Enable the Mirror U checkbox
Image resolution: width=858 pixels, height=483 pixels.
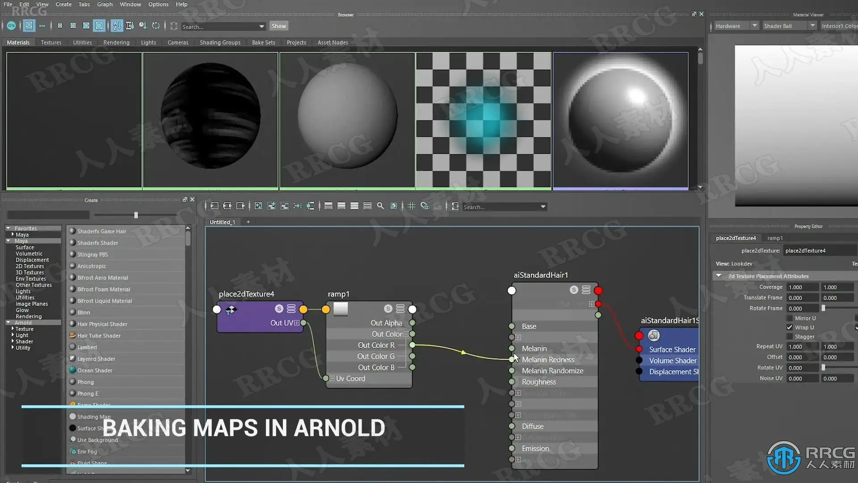coord(790,318)
